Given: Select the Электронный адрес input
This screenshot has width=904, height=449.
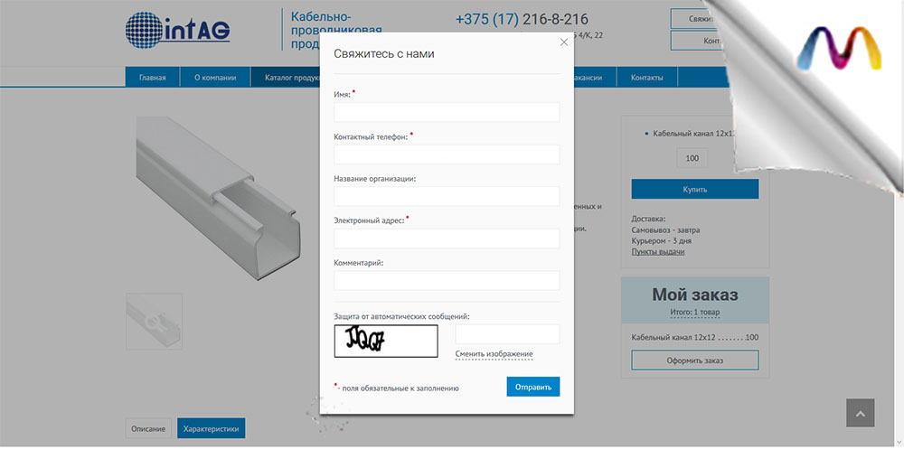Looking at the screenshot, I should point(447,239).
